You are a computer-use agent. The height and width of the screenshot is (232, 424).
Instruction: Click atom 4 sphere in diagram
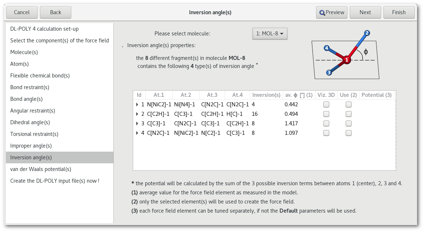point(327,48)
